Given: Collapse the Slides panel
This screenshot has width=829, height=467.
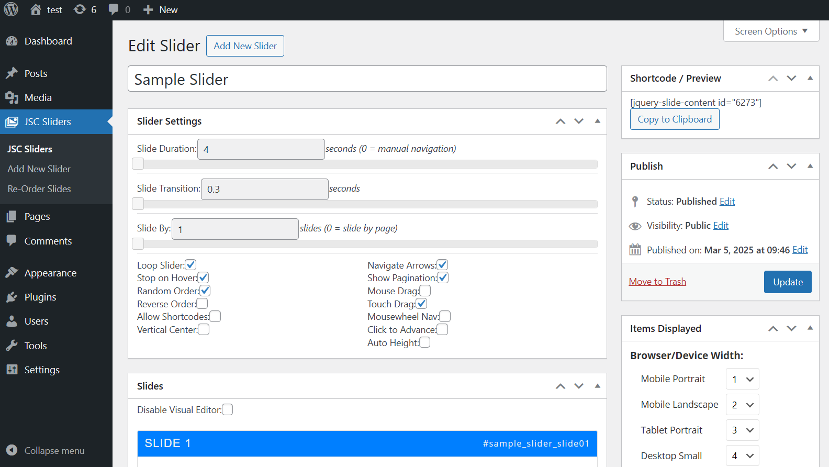Looking at the screenshot, I should [x=597, y=386].
